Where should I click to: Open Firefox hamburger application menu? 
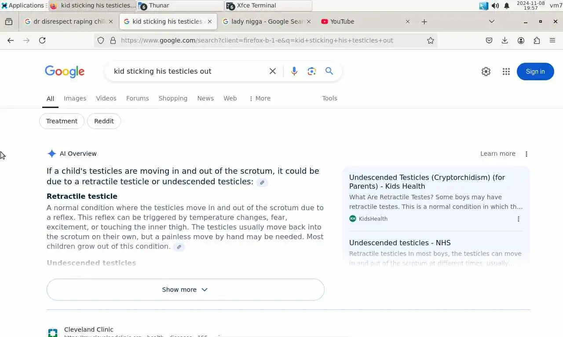tap(552, 40)
